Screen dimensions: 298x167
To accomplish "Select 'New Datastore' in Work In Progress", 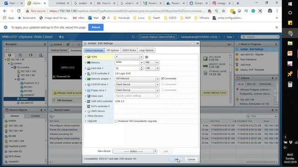I will pyautogui.click(x=248, y=59).
